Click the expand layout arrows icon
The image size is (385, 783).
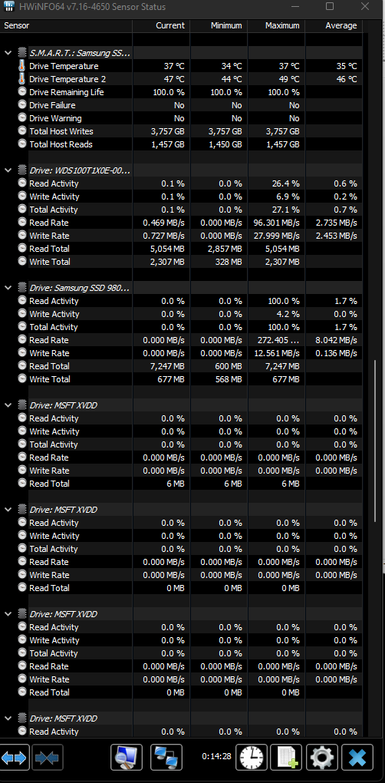coord(15,758)
